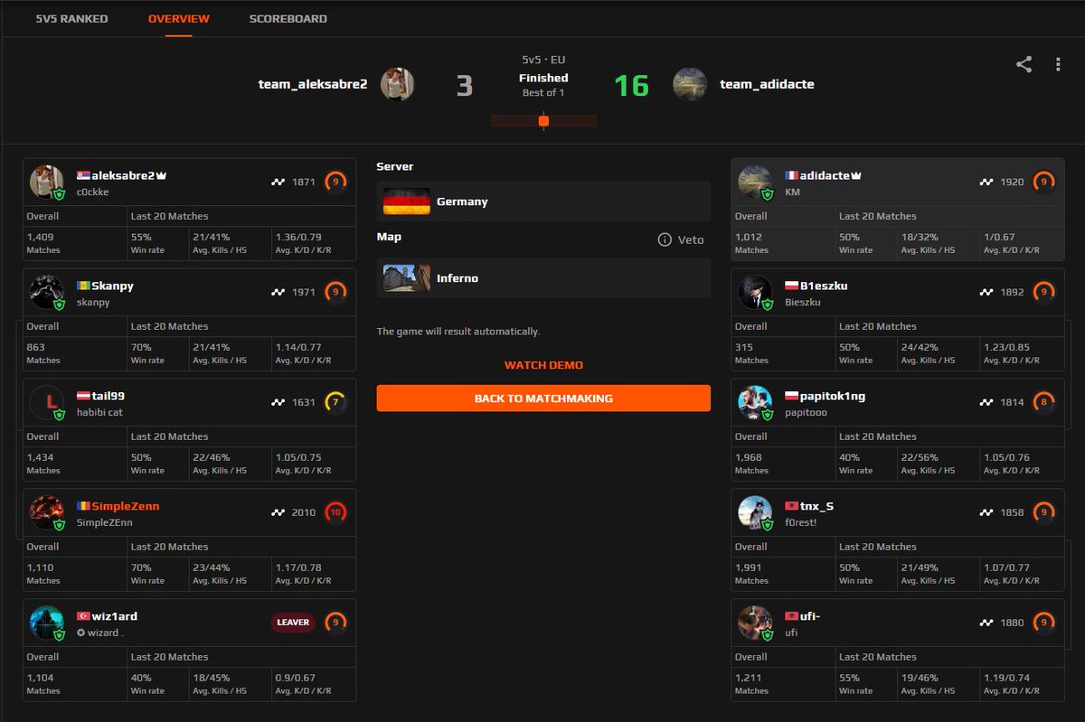Click wiz1ard skill level 9 badge

[336, 623]
